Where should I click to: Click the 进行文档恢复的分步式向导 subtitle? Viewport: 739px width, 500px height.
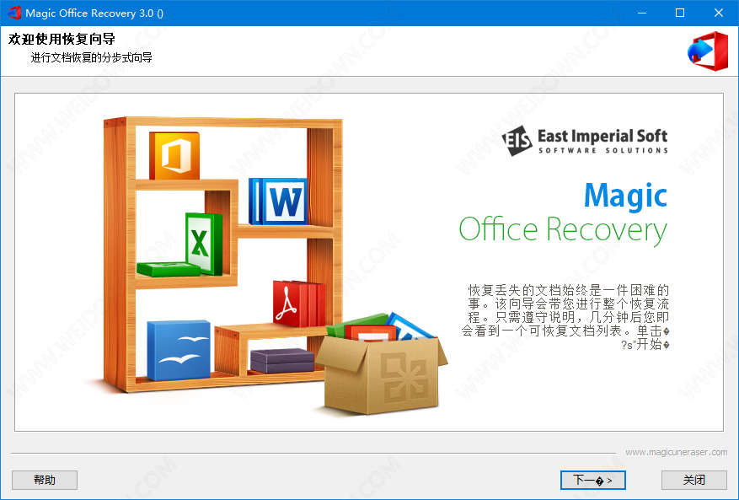tap(92, 57)
